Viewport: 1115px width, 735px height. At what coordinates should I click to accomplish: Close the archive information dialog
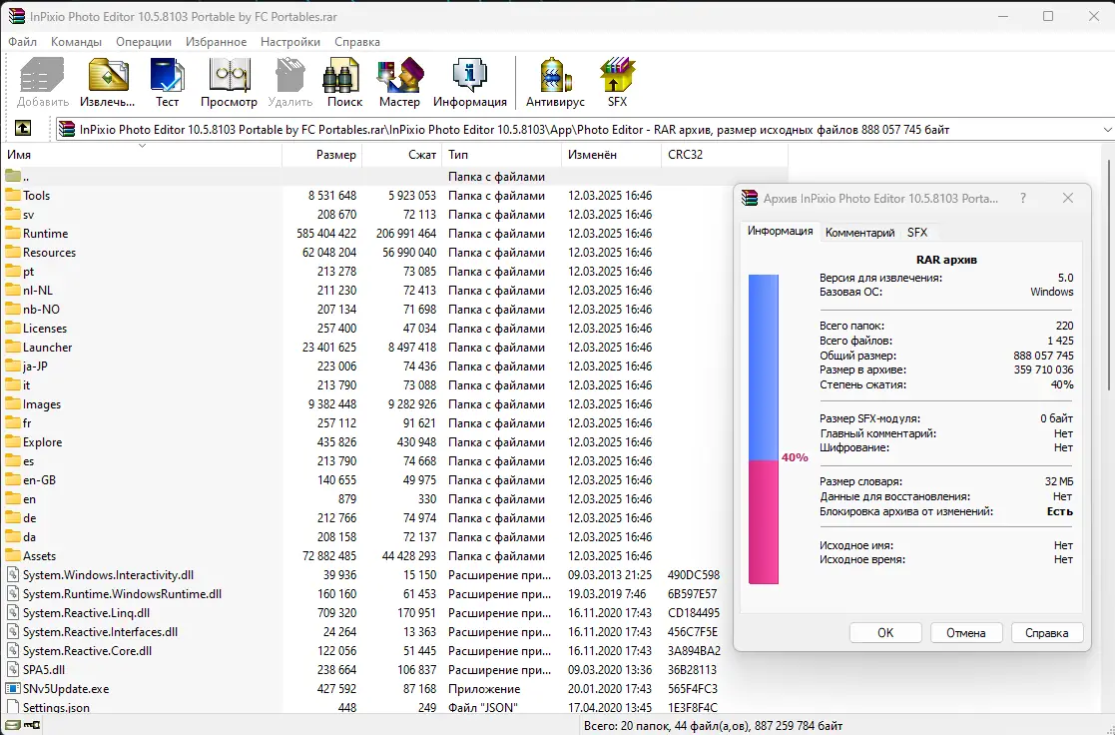1068,198
